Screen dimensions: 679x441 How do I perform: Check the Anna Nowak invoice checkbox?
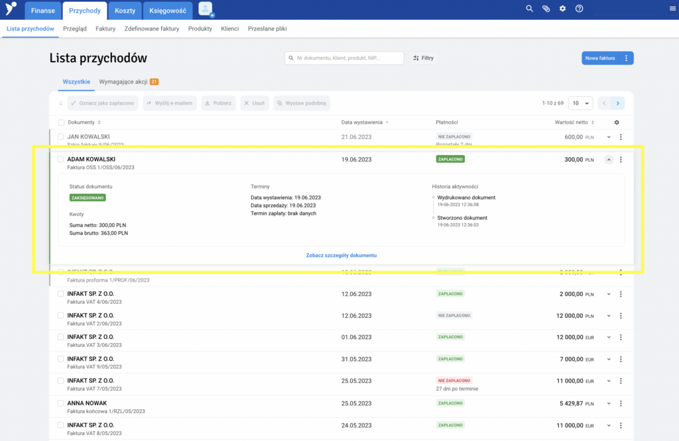pyautogui.click(x=60, y=403)
